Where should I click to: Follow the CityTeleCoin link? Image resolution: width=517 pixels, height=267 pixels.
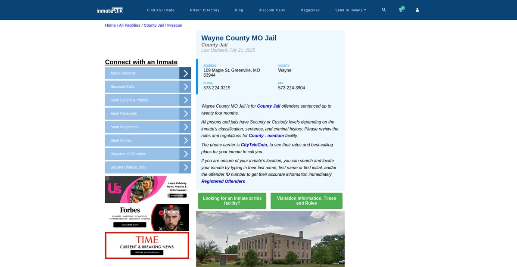[x=254, y=145]
